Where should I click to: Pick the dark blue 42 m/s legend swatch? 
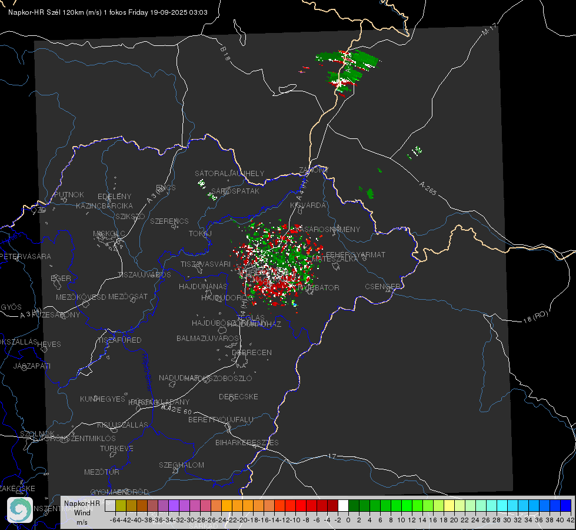566,505
